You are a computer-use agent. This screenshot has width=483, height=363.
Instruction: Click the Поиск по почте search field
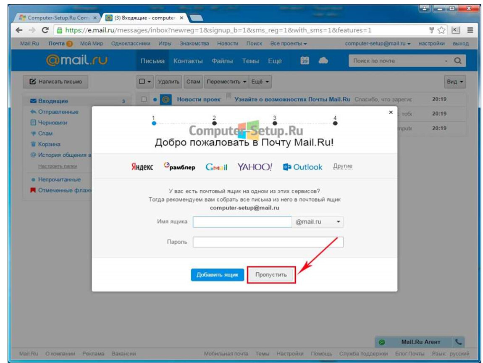point(397,60)
